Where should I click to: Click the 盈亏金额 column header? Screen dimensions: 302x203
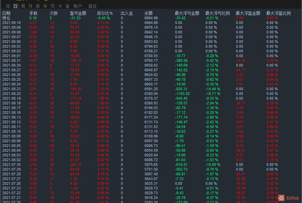click(x=78, y=13)
